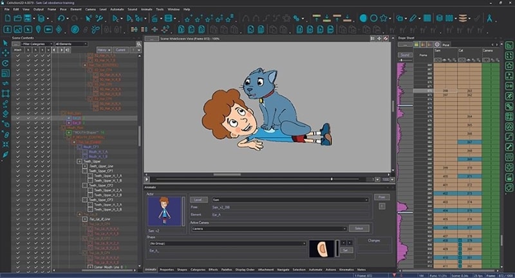Toggle checkbox beside Teeth_Upper_CP3 node

[x=85, y=200]
